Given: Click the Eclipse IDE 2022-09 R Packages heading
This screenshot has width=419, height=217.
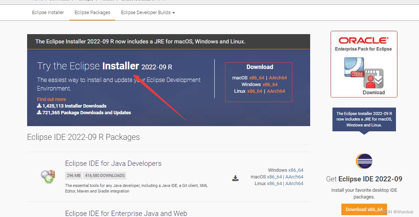Looking at the screenshot, I should tap(83, 137).
